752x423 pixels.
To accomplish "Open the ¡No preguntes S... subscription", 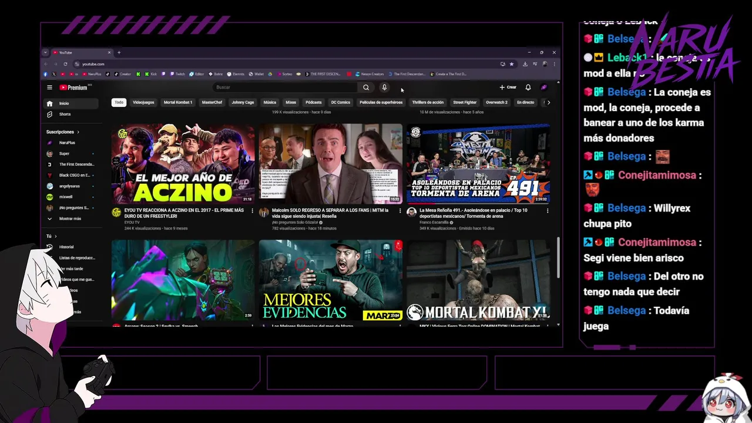I will 72,208.
